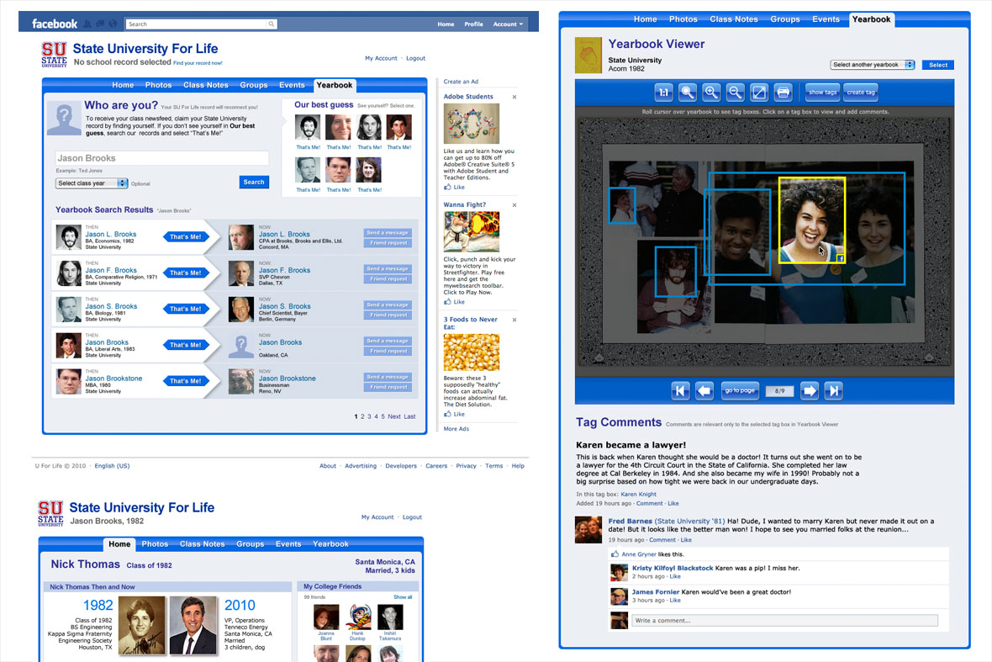Viewport: 992px width, 662px height.
Task: Close the Adobe Students ad
Action: point(514,97)
